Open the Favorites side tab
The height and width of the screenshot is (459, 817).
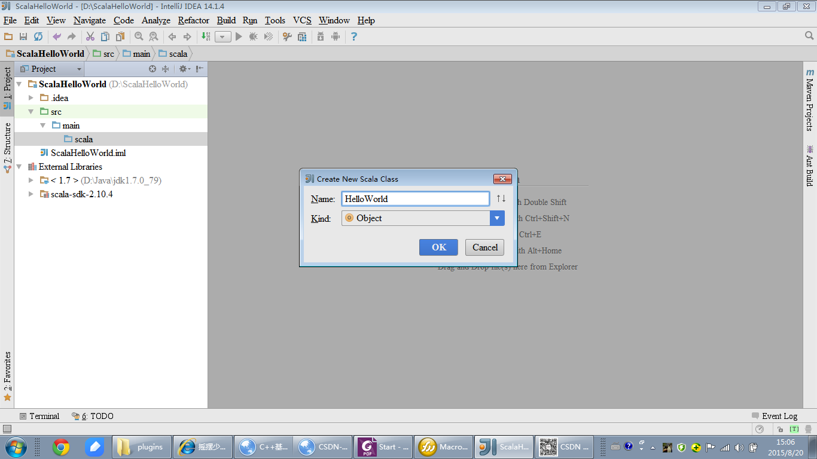point(7,376)
